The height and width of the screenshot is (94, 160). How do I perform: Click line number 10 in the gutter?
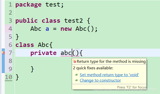point(9,77)
